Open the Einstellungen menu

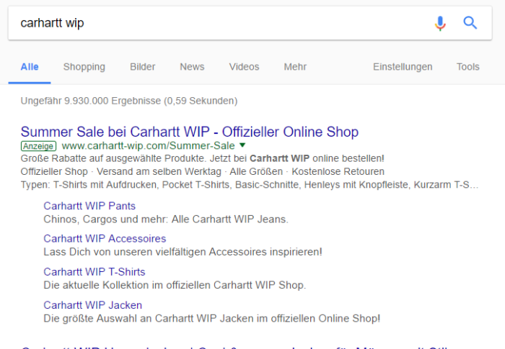coord(403,67)
